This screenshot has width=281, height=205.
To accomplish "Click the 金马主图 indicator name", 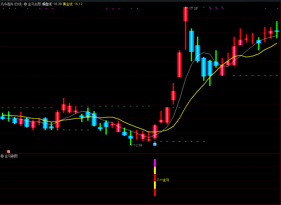I will pos(34,4).
